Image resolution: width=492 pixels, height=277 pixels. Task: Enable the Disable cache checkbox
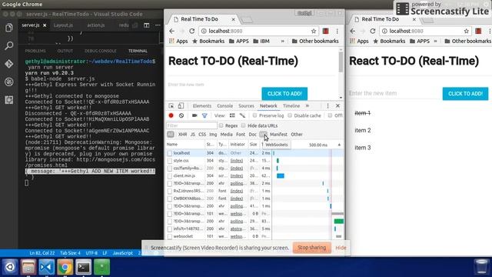pyautogui.click(x=290, y=115)
